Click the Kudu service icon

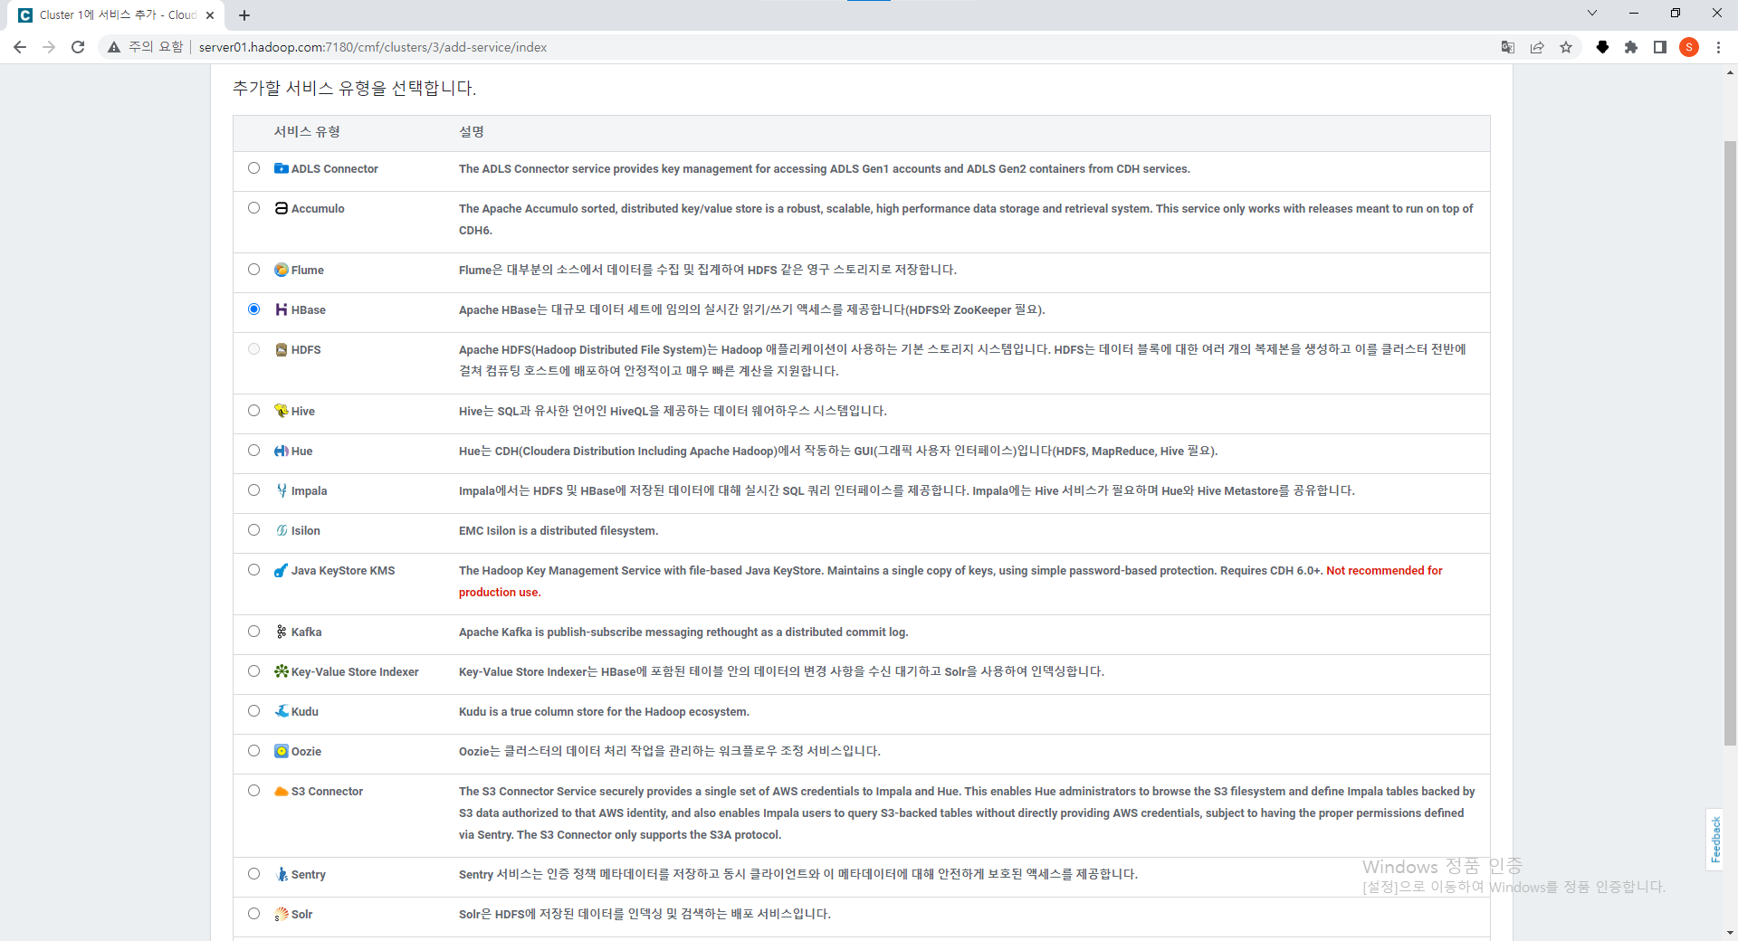(282, 711)
